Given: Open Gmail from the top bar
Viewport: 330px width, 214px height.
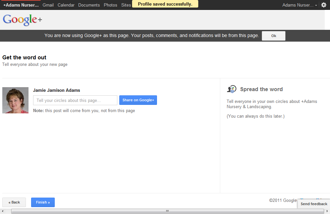Looking at the screenshot, I should [48, 5].
